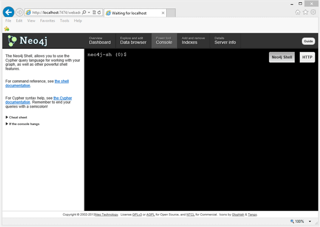Select the 'Waiting for localhost' tab
This screenshot has width=320, height=227.
coord(135,13)
